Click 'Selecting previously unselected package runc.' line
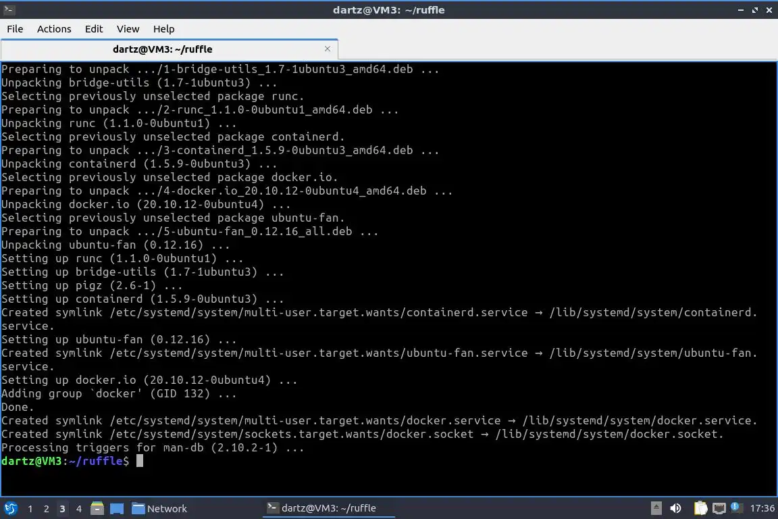778x519 pixels. coord(153,96)
